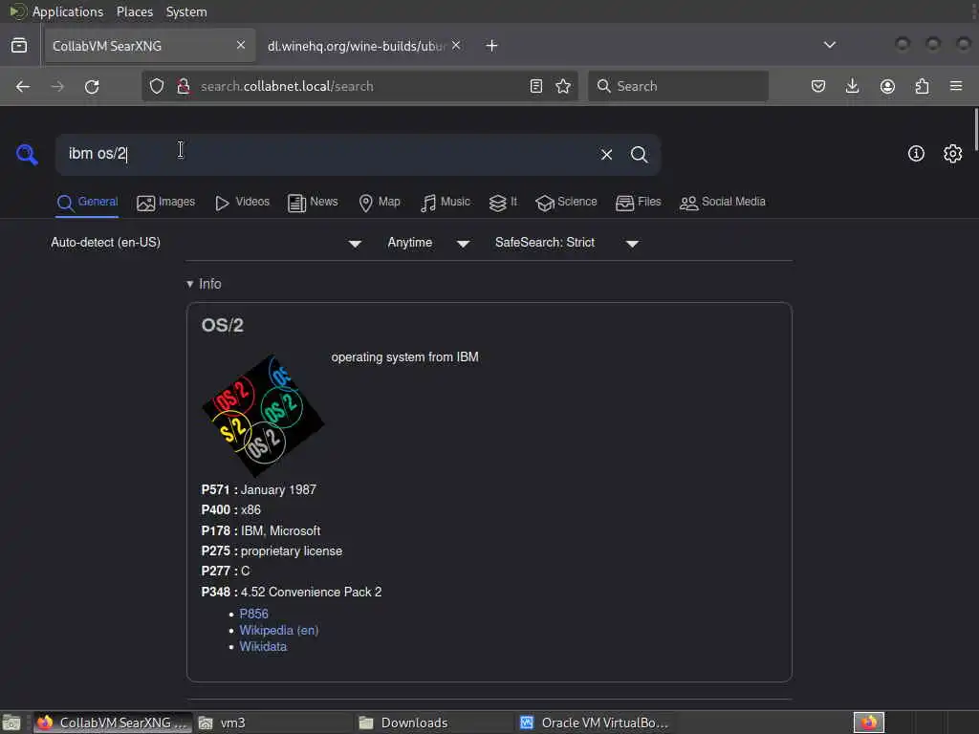
Task: List all tabs chevron
Action: click(x=829, y=45)
